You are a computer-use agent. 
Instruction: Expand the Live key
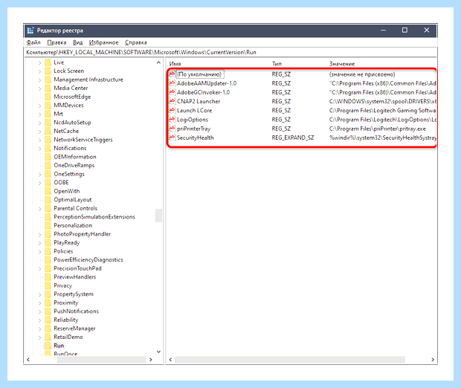[39, 62]
